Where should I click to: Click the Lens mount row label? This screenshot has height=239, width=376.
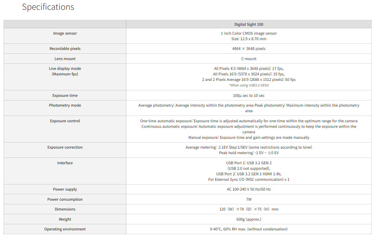coord(65,59)
